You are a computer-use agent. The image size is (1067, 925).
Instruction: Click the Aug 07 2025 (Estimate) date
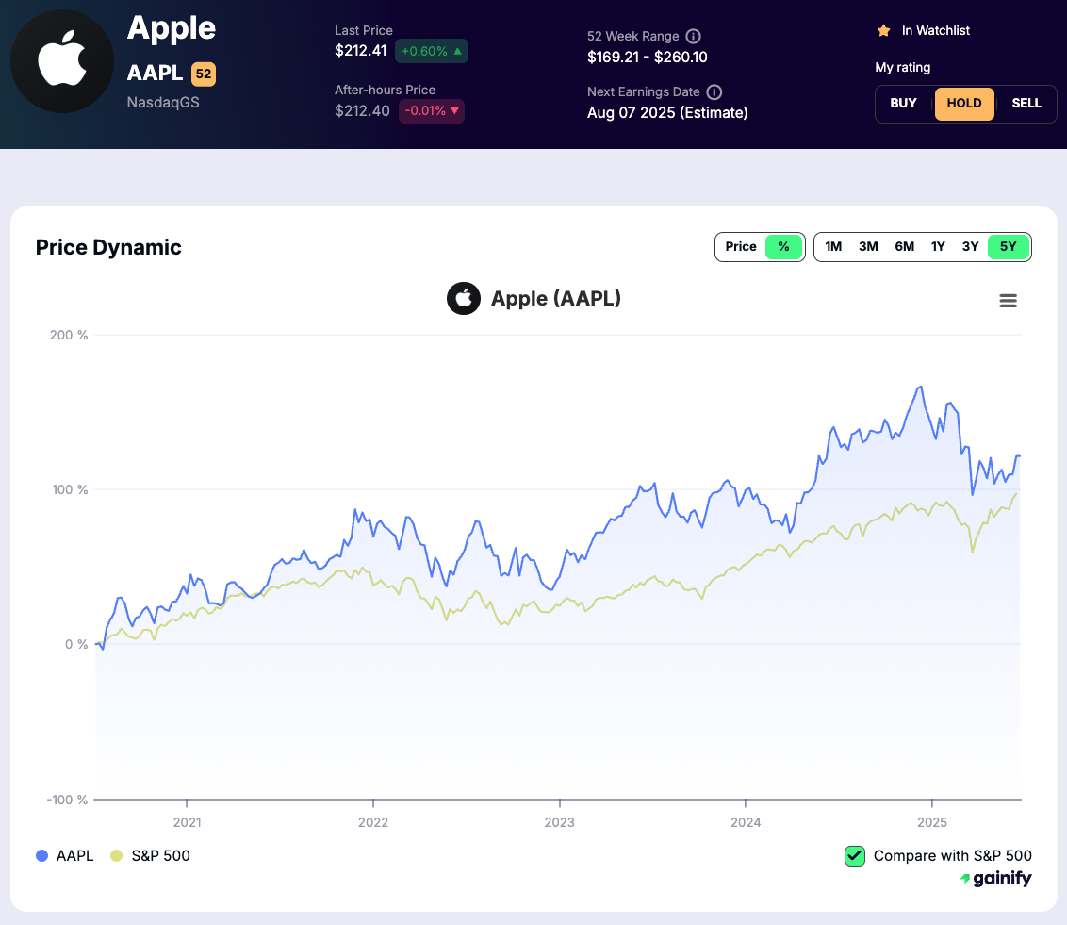pyautogui.click(x=667, y=113)
